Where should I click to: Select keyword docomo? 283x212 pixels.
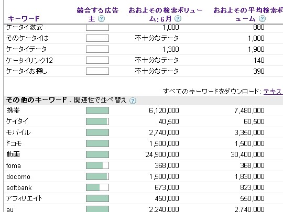[18, 176]
